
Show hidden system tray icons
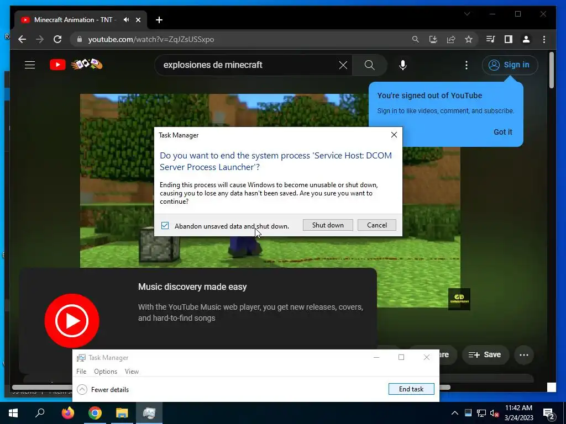click(455, 413)
